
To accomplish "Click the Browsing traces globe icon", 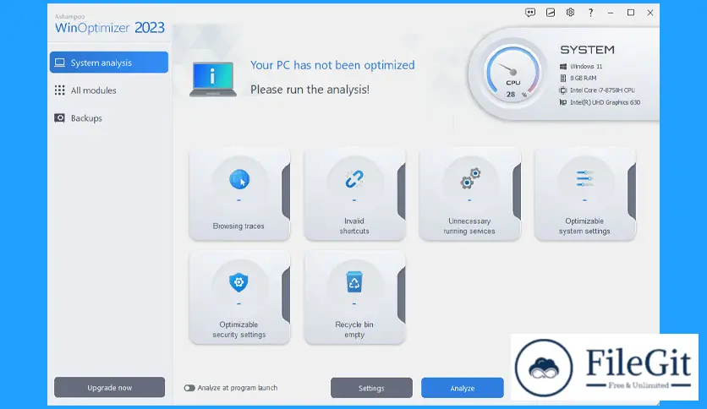I will (x=239, y=179).
